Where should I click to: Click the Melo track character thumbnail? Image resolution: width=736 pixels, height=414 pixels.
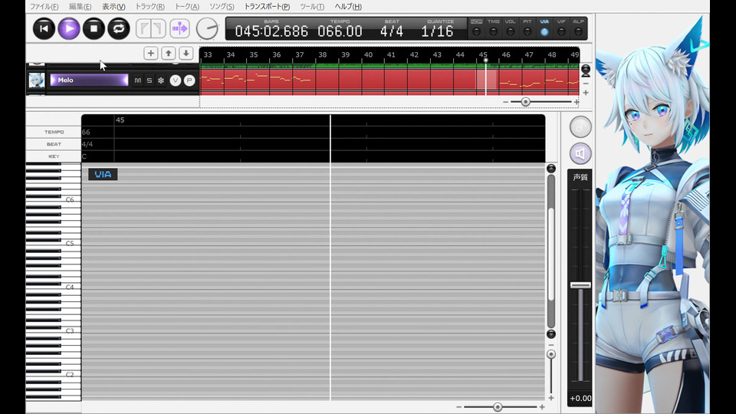pyautogui.click(x=37, y=80)
